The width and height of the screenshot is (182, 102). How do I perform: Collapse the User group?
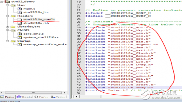point(7,5)
